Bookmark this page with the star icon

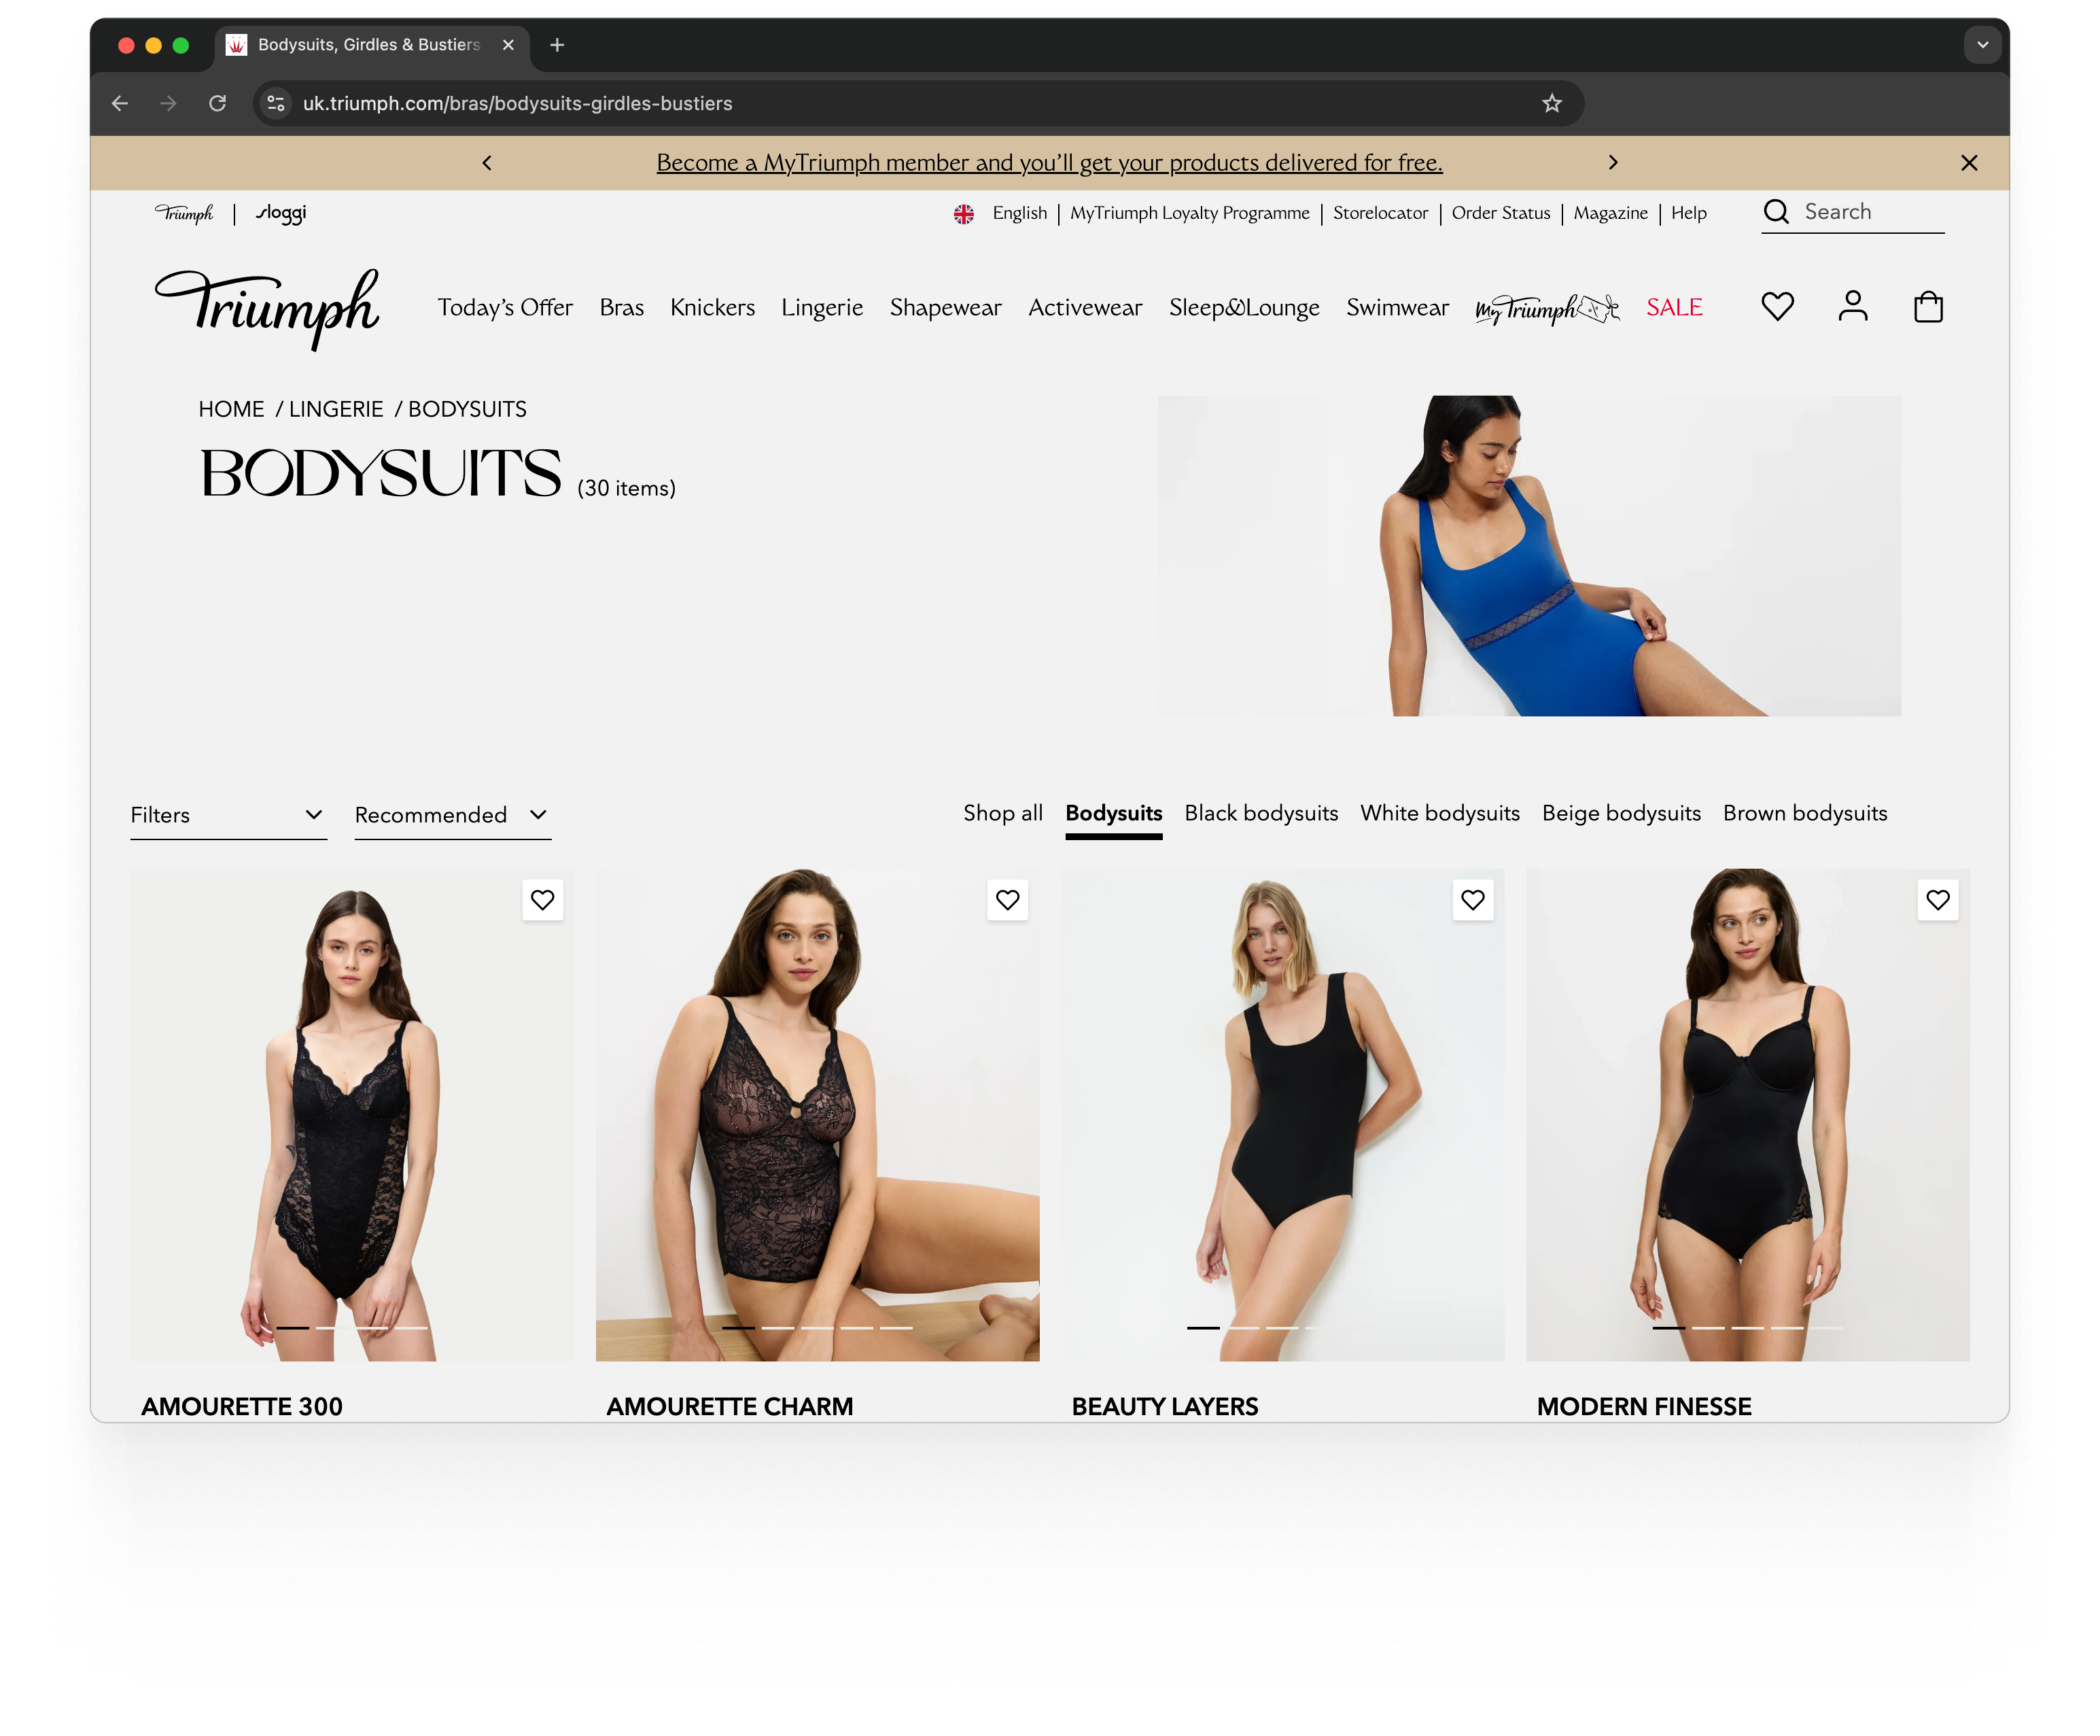(x=1551, y=103)
